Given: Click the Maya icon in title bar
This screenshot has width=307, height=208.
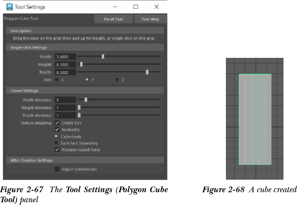Looking at the screenshot, I should (9, 7).
